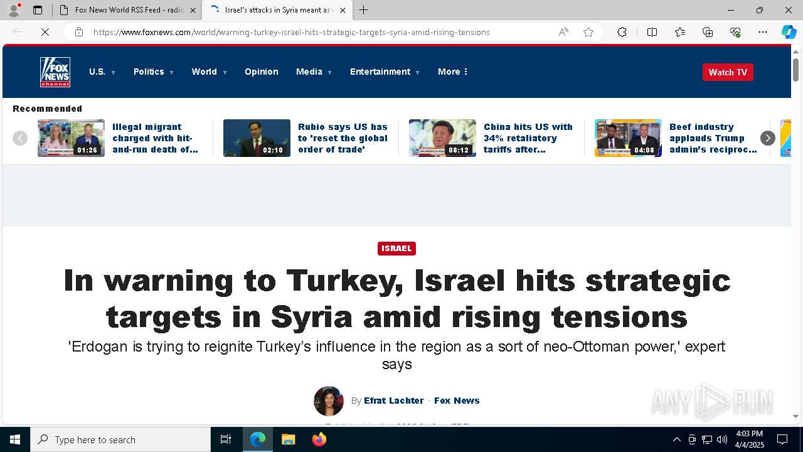
Task: Click the scrollbar down arrow
Action: [796, 416]
